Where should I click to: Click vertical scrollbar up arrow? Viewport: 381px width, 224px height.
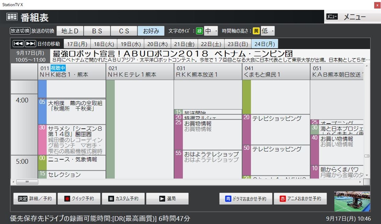coord(366,66)
